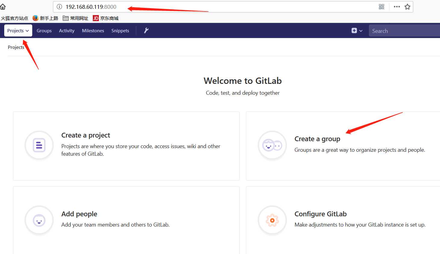
Task: Click the Configure GitLab gear icon
Action: (x=272, y=220)
